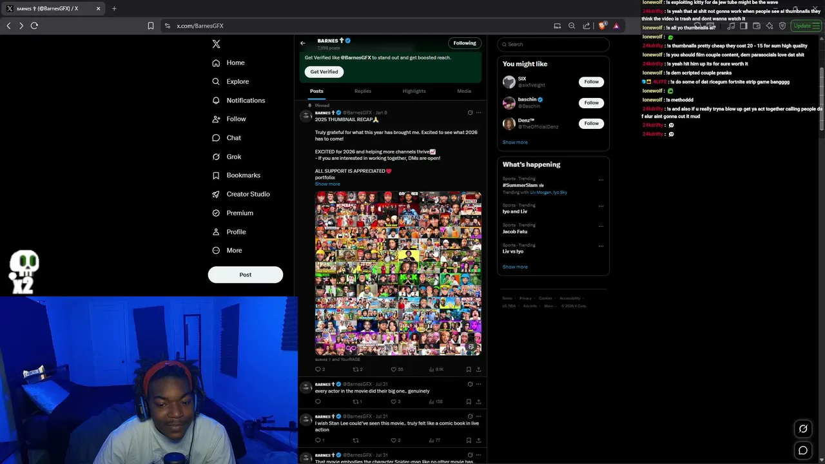Click the Brave Shields lion icon
This screenshot has height=464, width=825.
pyautogui.click(x=602, y=26)
